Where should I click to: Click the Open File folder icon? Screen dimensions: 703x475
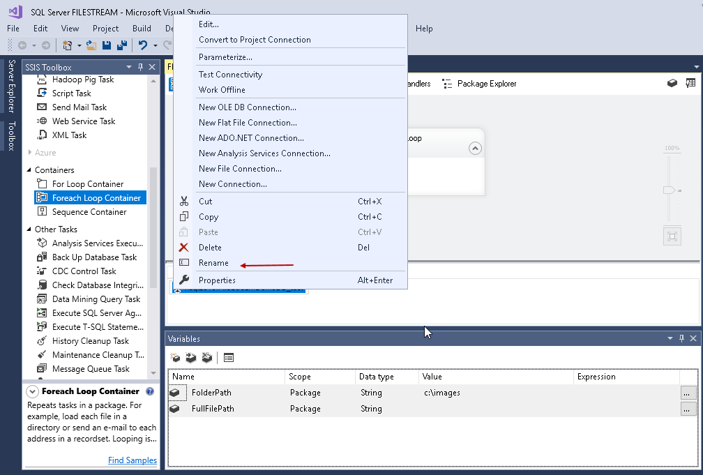click(x=91, y=45)
